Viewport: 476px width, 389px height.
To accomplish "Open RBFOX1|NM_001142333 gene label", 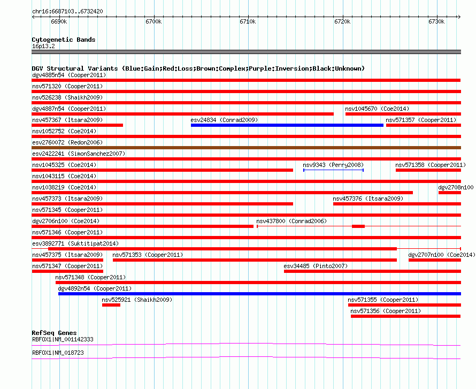I will point(63,339).
